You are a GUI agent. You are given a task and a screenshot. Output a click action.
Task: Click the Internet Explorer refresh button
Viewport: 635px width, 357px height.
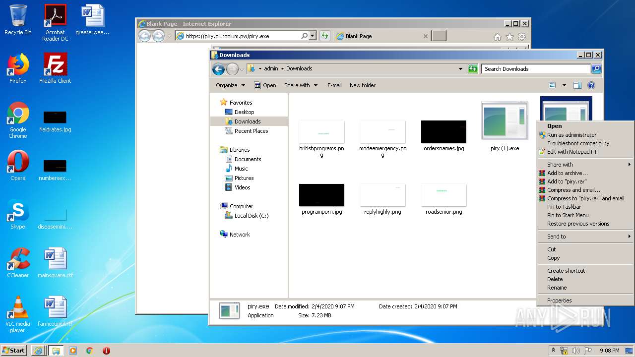(325, 36)
